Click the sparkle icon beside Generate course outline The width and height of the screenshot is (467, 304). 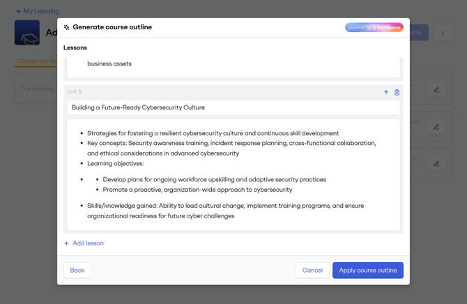coord(67,27)
